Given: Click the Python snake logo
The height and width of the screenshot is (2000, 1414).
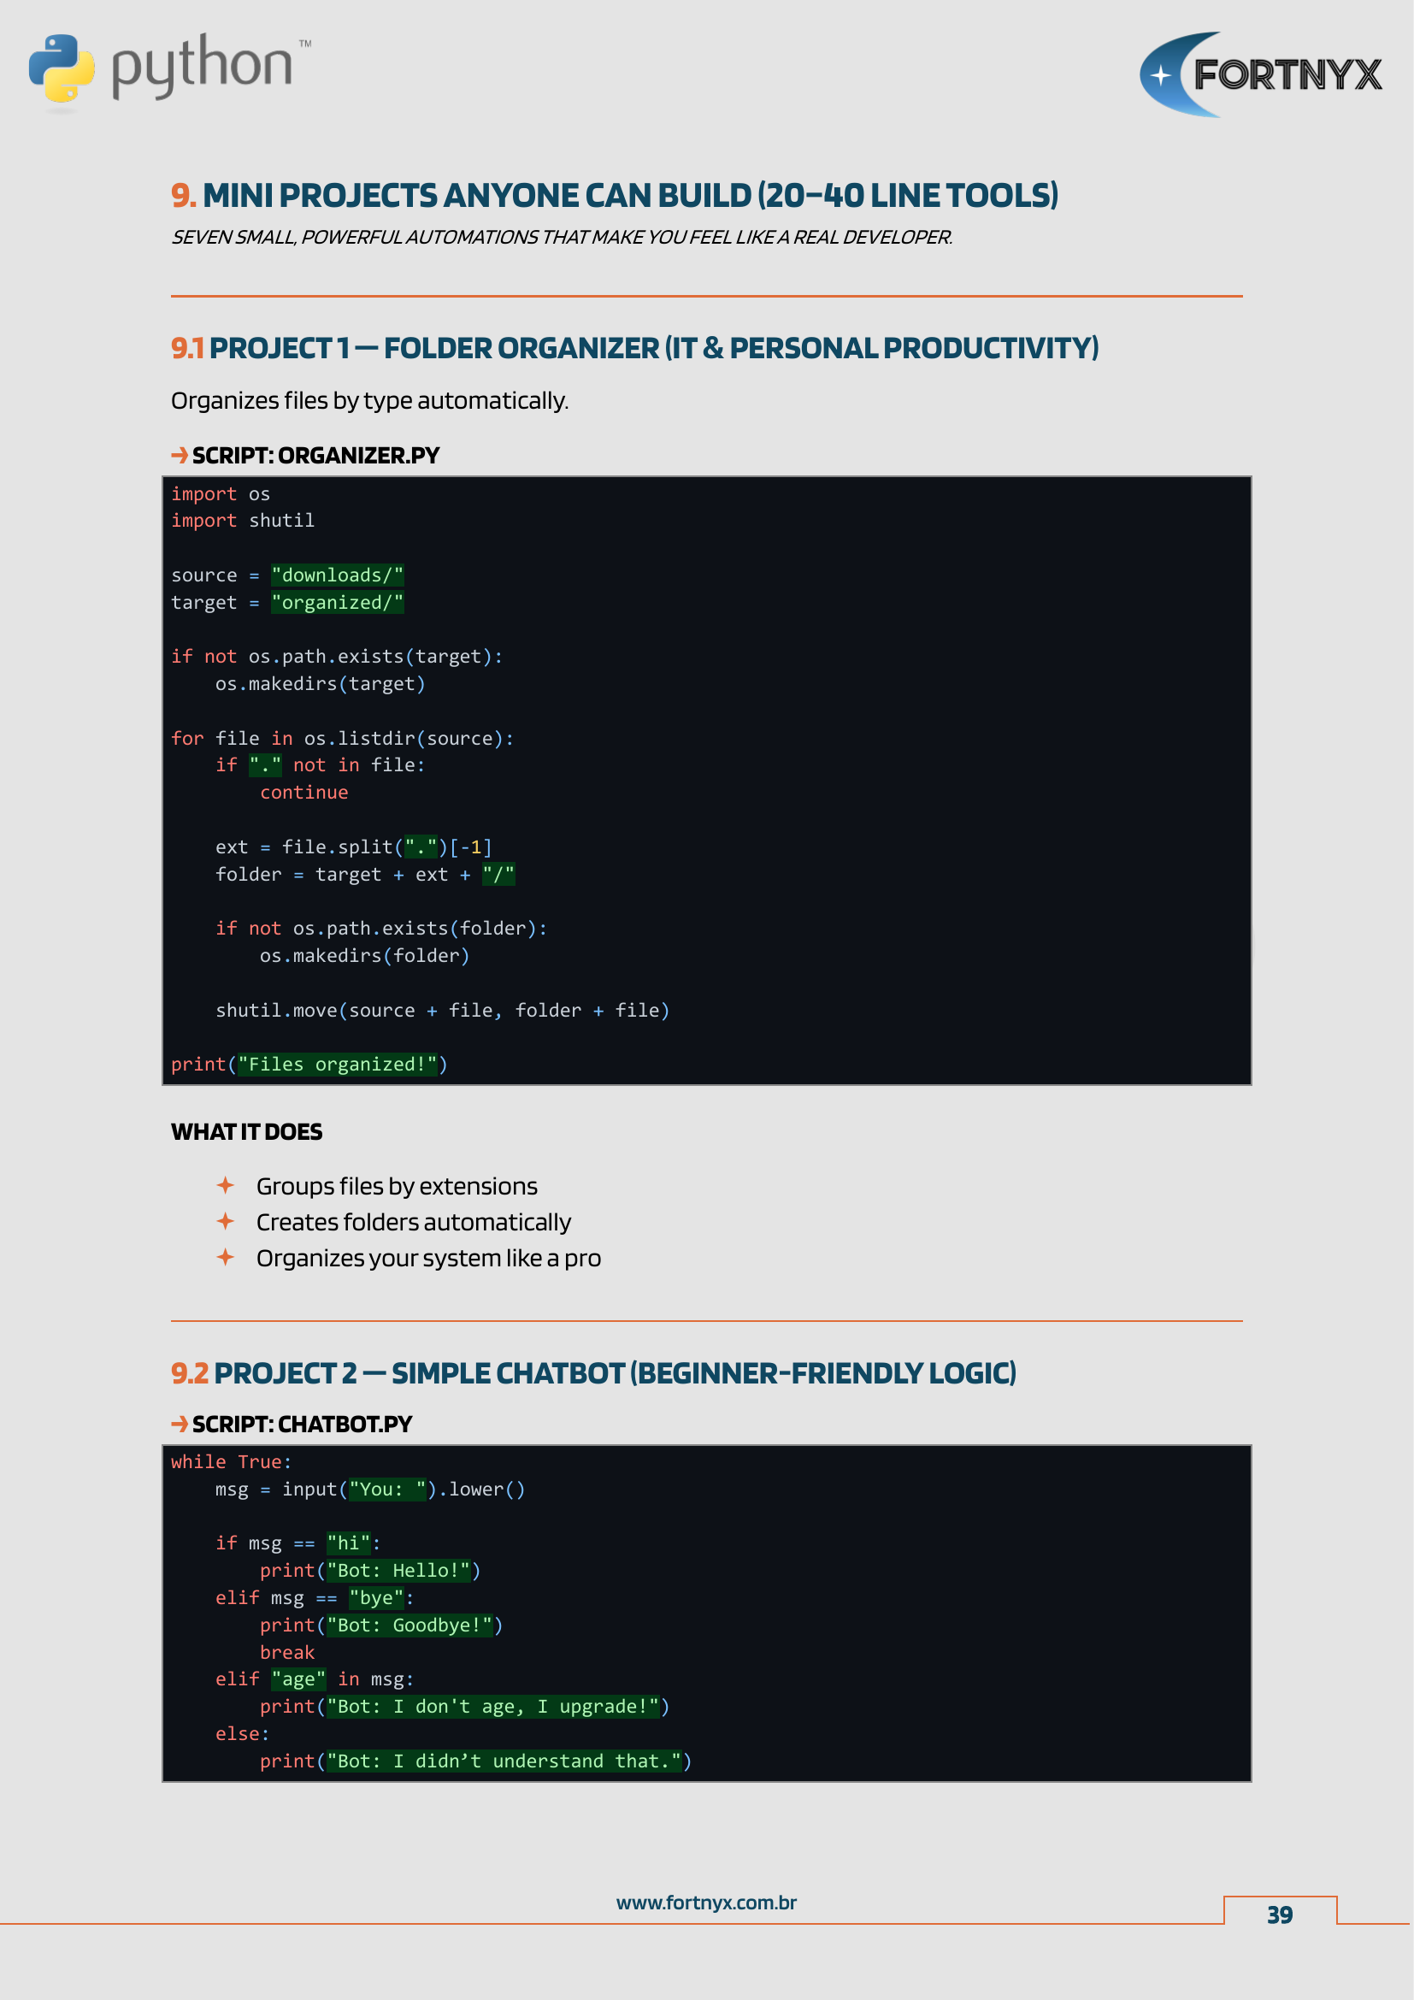Looking at the screenshot, I should point(61,68).
